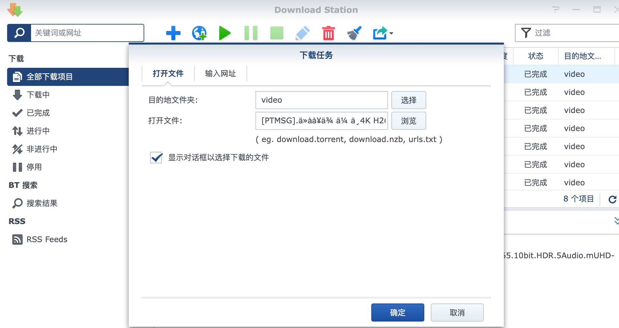
Task: Click the 选择 folder button
Action: (409, 100)
